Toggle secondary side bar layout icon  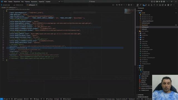157,2
